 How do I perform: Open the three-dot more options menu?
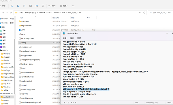73,6
